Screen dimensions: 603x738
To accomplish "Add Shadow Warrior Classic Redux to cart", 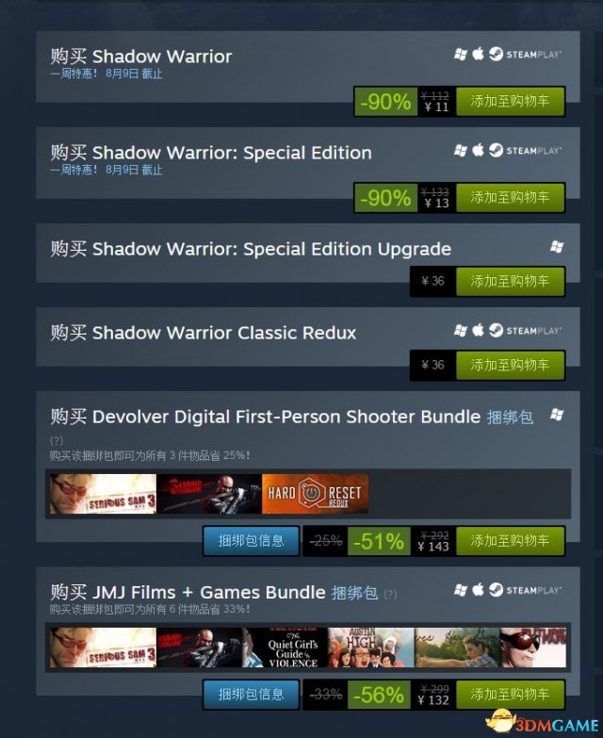I will point(511,365).
